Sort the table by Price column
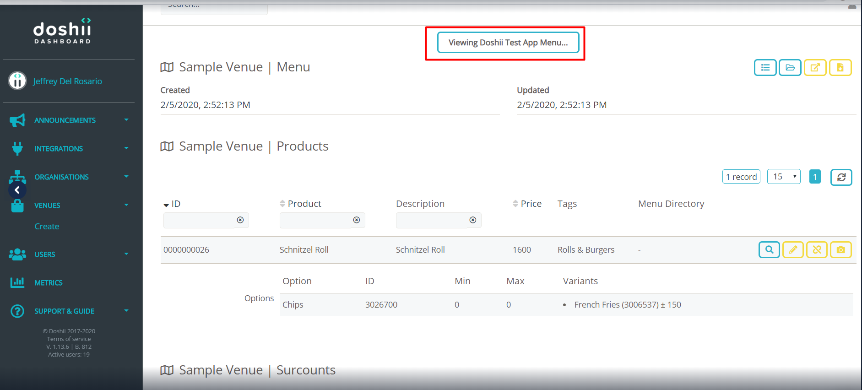 coord(527,204)
